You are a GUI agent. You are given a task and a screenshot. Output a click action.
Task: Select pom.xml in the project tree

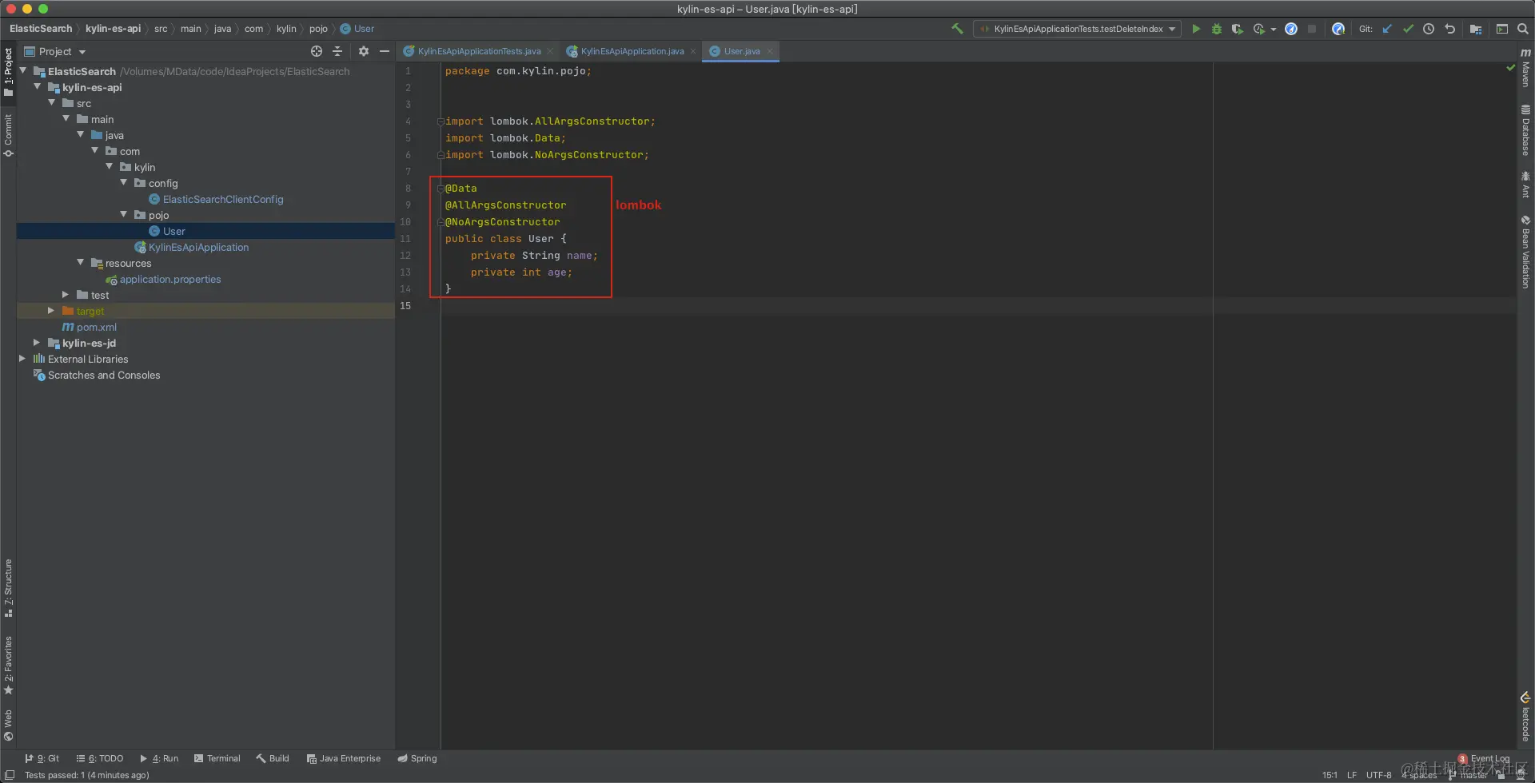(96, 327)
